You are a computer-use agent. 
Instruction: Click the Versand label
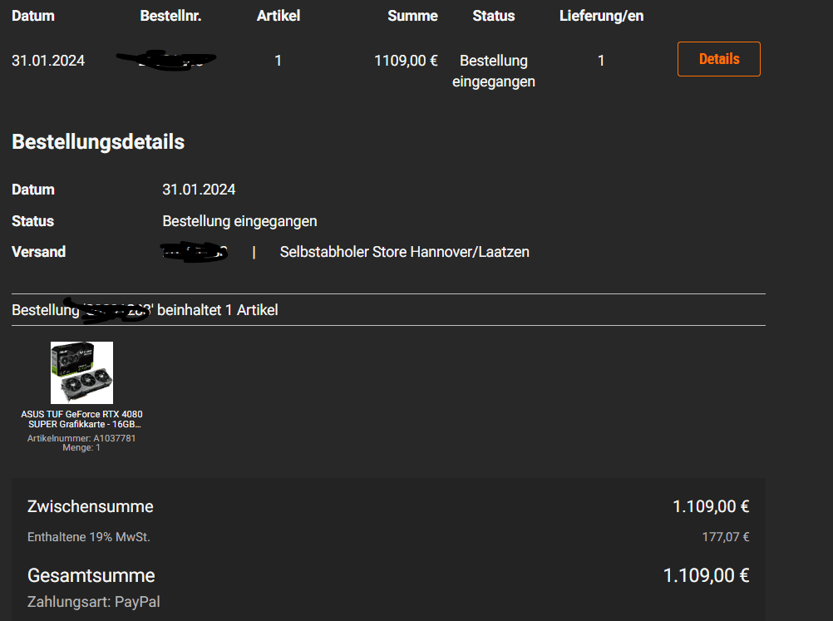pos(39,252)
